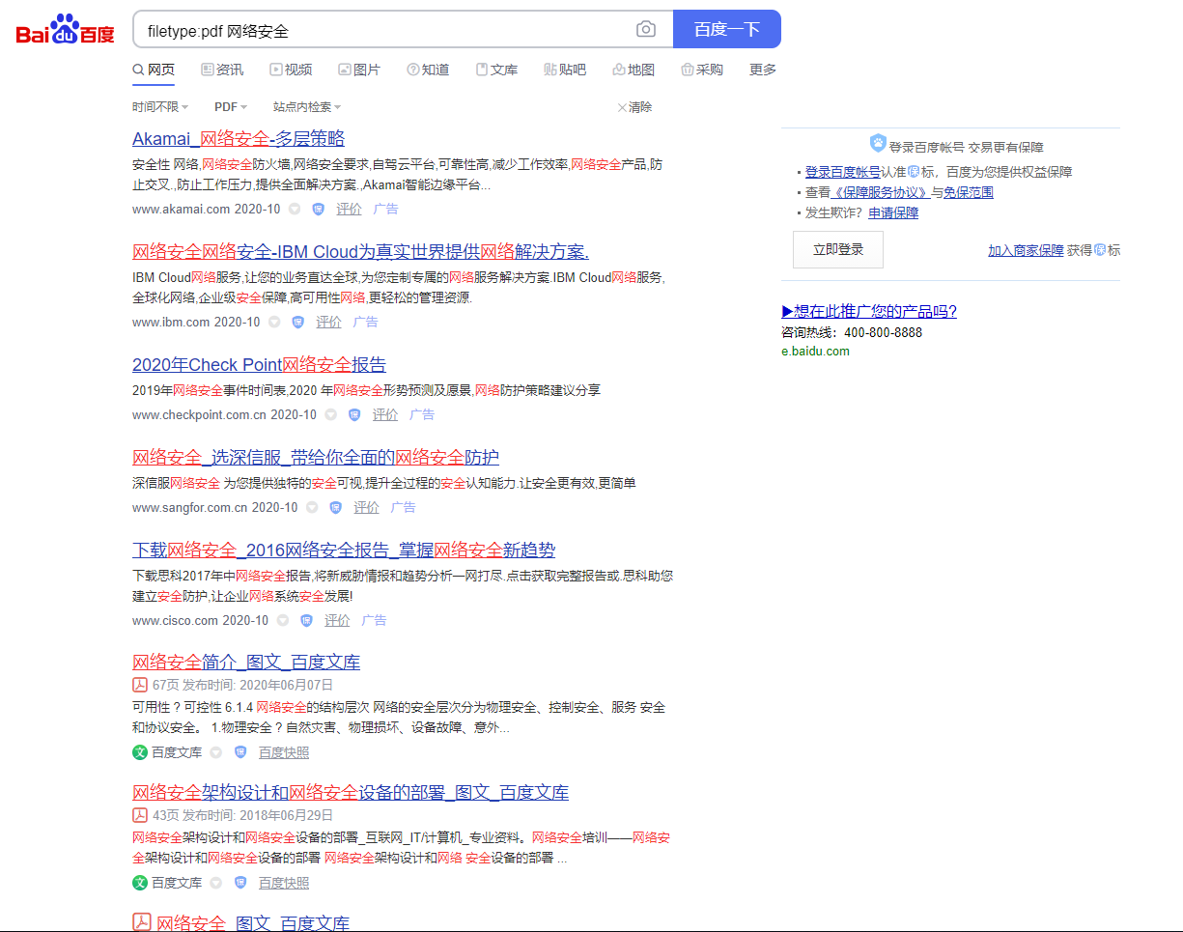Click paw shield icon beside 登录百度帐号 交易更有保障
1183x932 pixels.
[878, 144]
